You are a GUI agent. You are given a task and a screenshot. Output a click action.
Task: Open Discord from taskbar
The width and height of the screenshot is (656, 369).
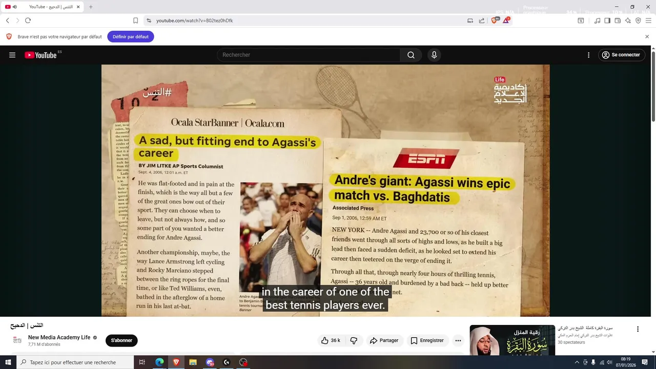[x=210, y=362]
